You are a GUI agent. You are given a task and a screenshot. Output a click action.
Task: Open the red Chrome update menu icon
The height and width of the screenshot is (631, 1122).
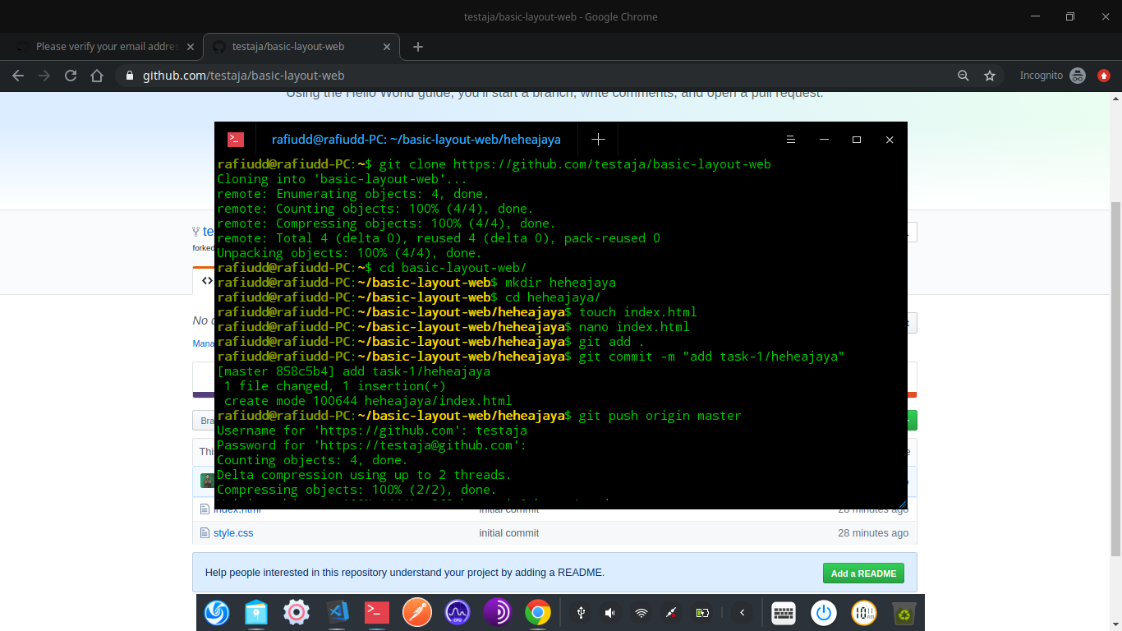[x=1104, y=76]
